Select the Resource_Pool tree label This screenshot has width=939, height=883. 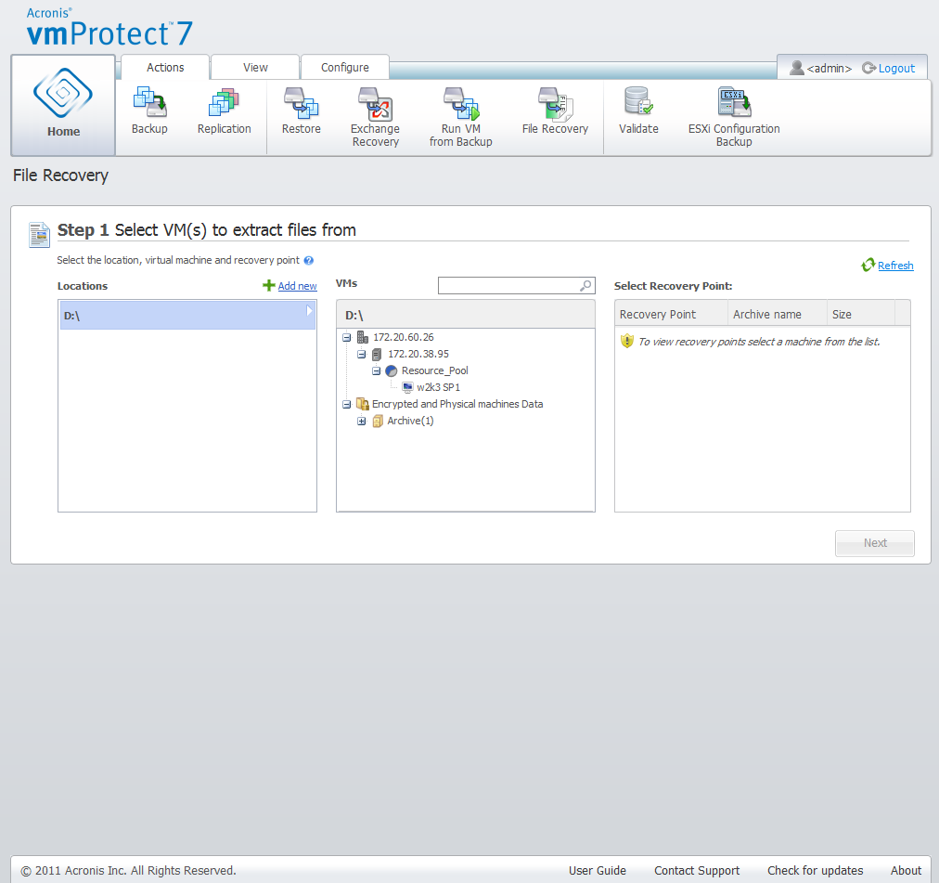[435, 371]
